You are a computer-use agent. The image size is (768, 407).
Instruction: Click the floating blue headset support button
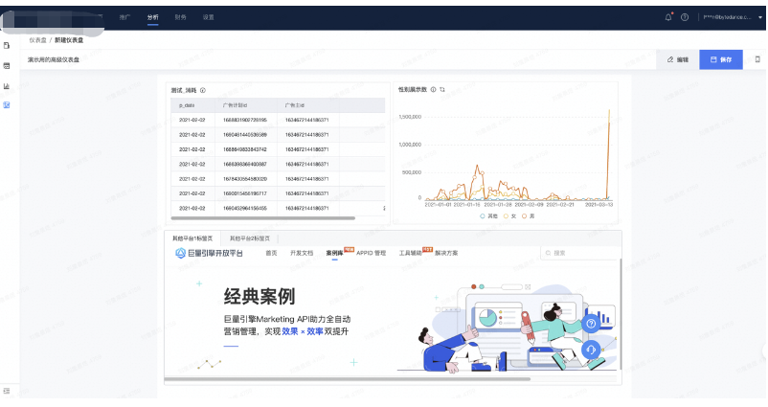[591, 350]
